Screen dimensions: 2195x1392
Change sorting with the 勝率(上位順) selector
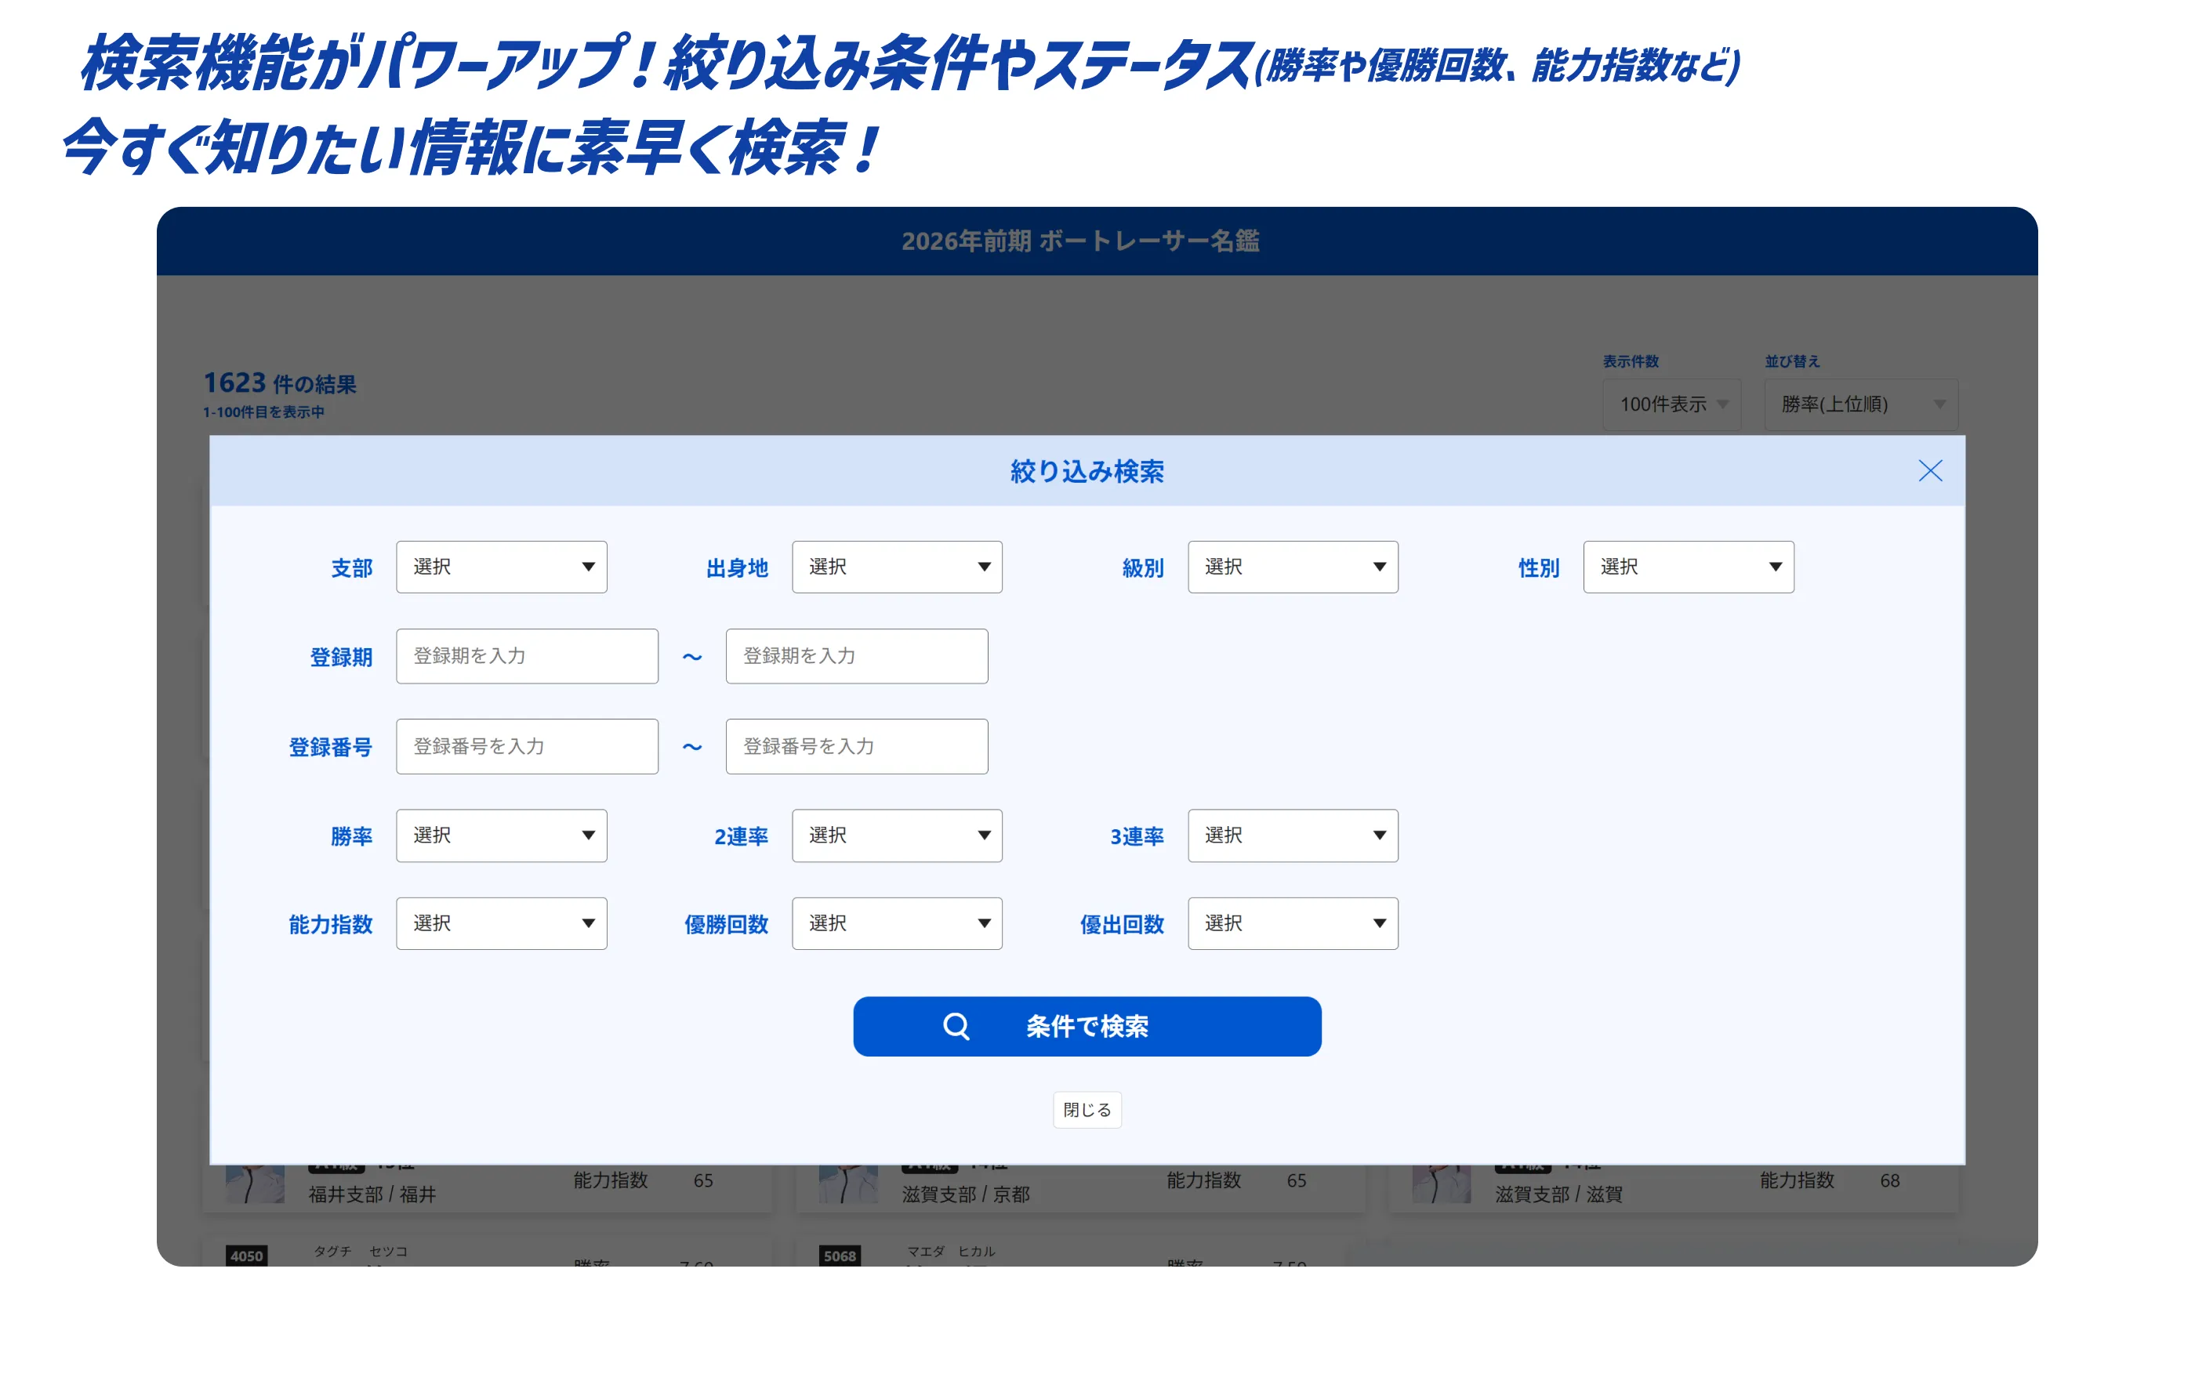click(x=1859, y=404)
